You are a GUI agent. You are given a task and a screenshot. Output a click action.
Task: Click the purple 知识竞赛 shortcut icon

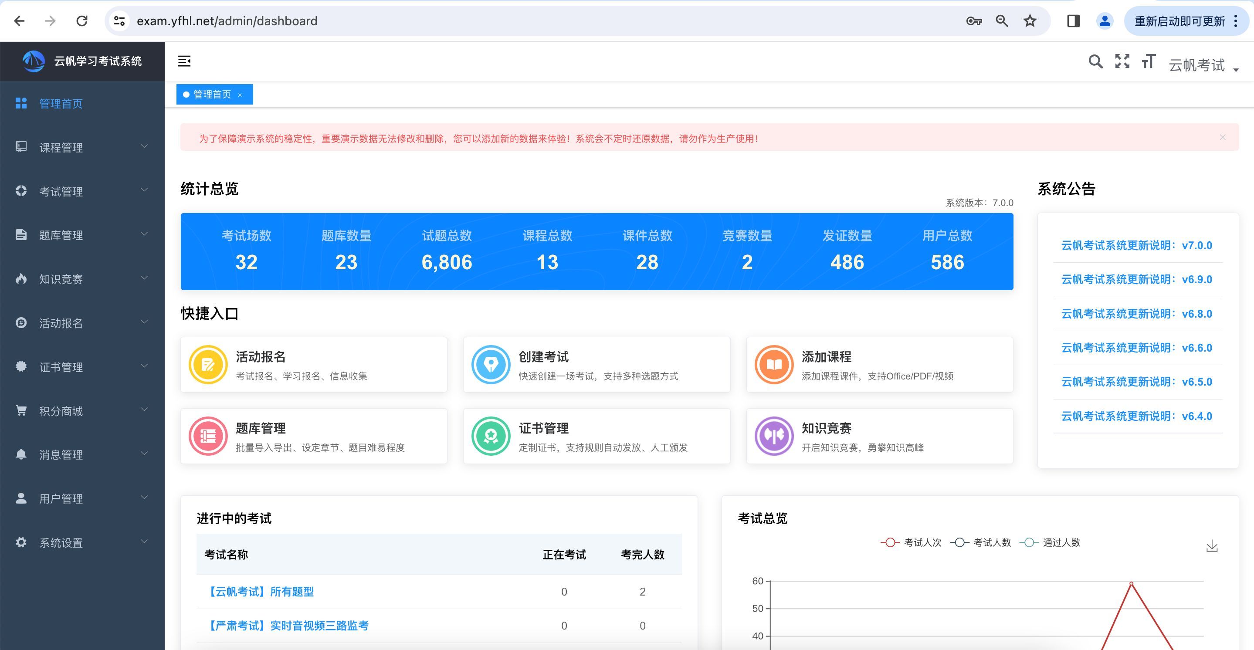773,436
